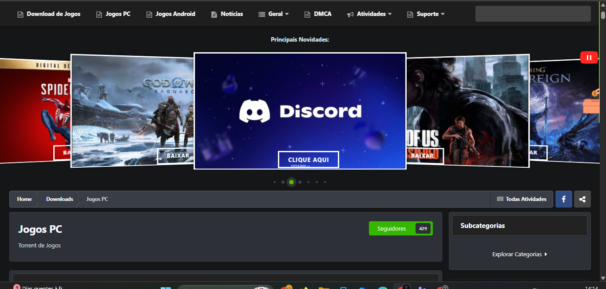Click the Suporte page icon
Image resolution: width=606 pixels, height=289 pixels.
point(409,14)
